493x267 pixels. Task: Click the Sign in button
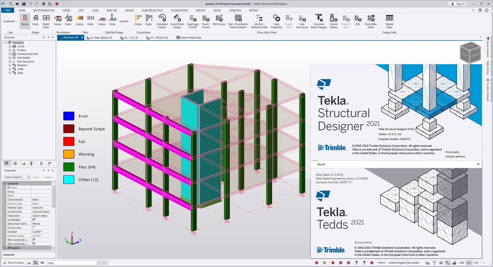pyautogui.click(x=457, y=4)
